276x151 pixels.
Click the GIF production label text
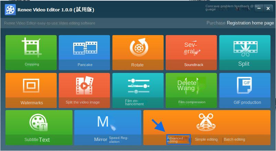[247, 103]
